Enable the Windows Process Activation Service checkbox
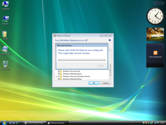This screenshot has height=125, width=166. 59,76
